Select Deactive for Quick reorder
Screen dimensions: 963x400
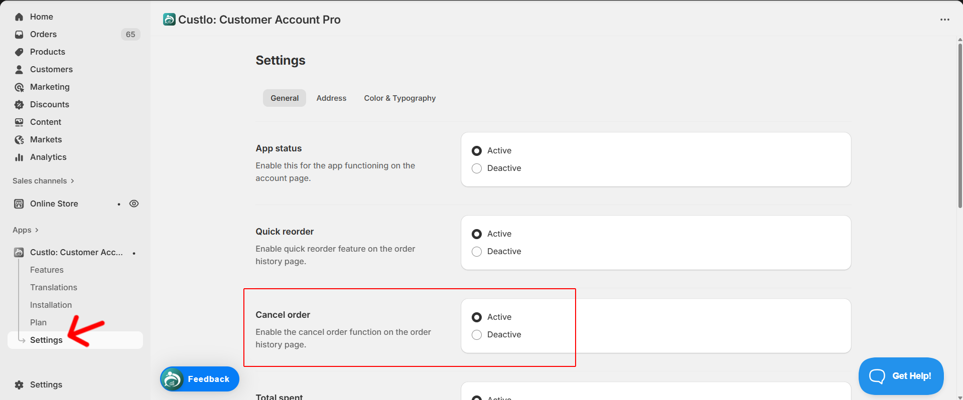[477, 252]
